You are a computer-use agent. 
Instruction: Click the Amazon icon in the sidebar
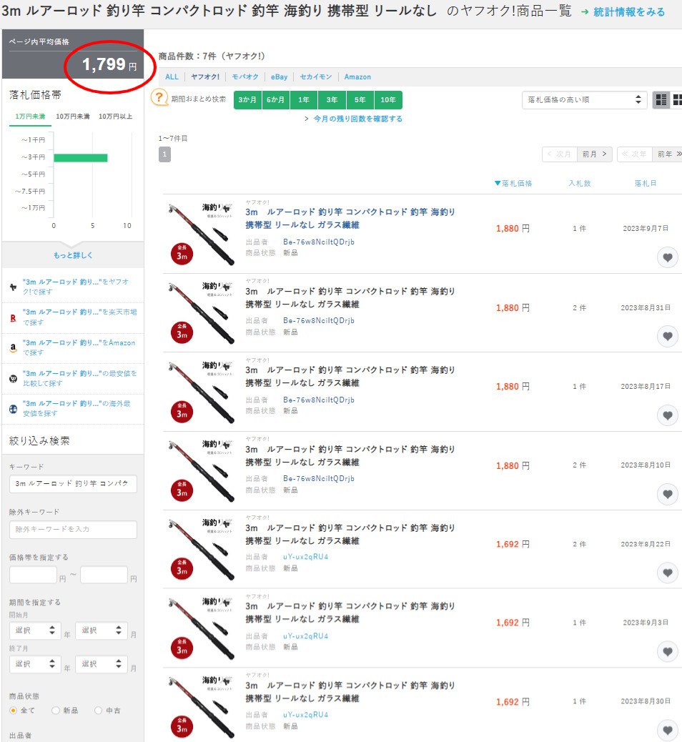pyautogui.click(x=14, y=347)
